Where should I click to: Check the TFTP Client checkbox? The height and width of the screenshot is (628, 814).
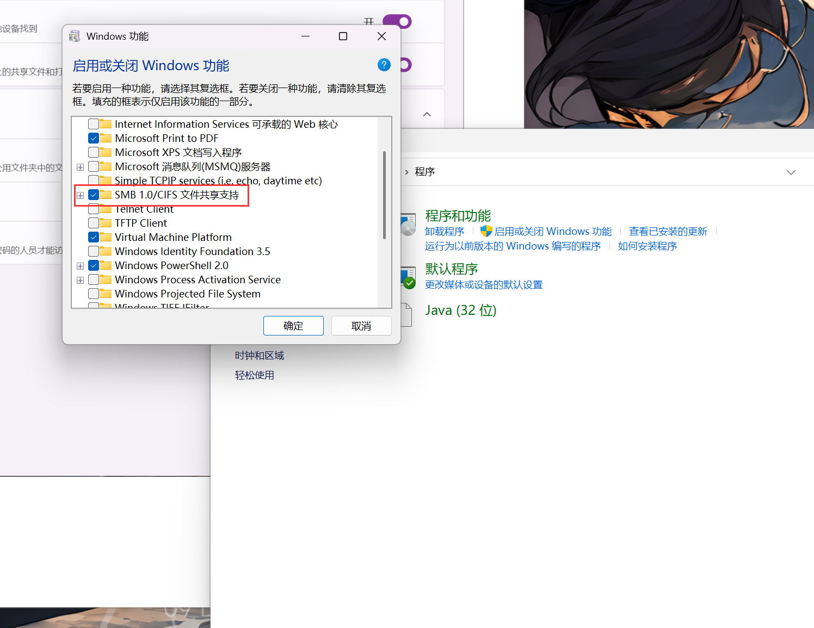tap(94, 223)
